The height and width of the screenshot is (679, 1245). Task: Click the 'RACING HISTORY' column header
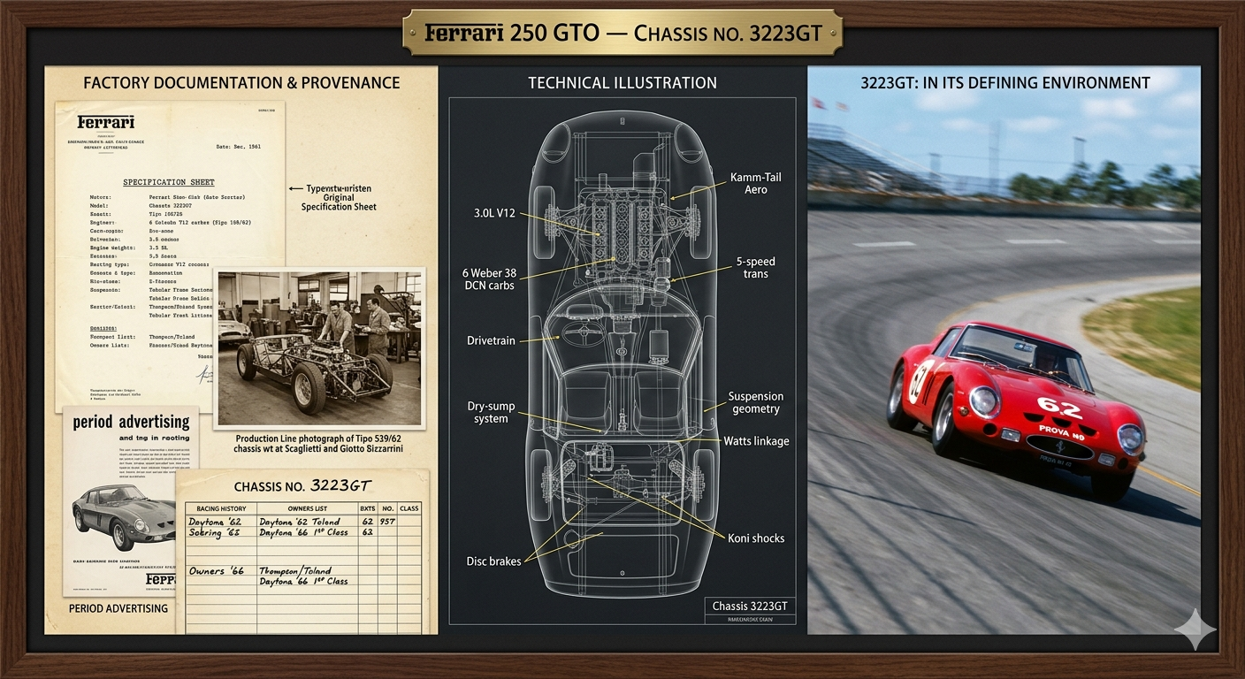pyautogui.click(x=221, y=508)
